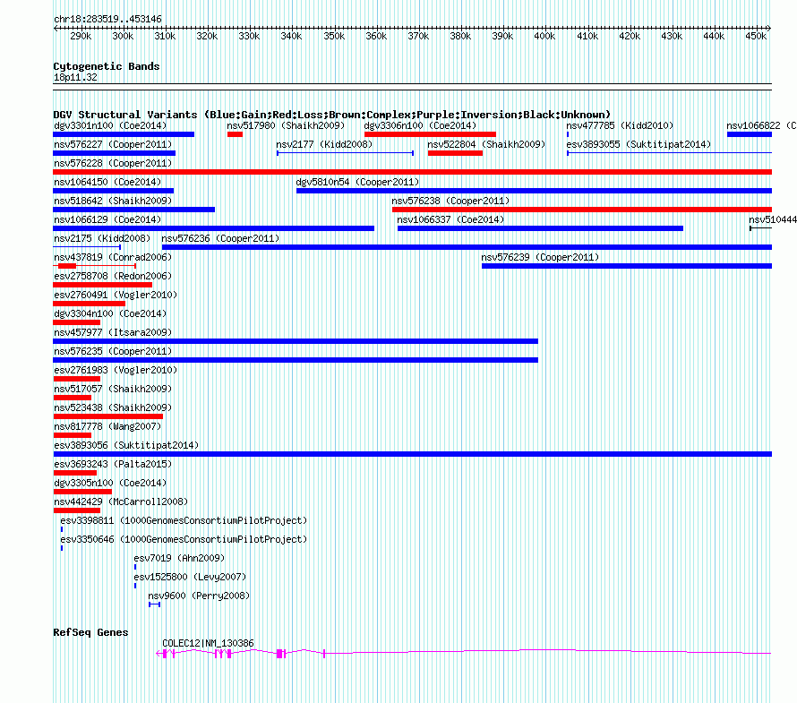
Task: Click the nsv576228 (Cooper2011) variant label
Action: 114,163
